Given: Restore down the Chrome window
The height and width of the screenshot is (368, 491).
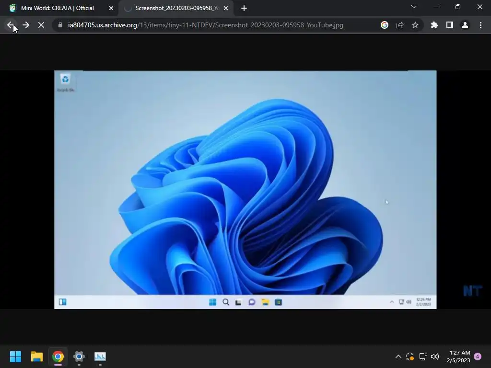Looking at the screenshot, I should coord(458,7).
